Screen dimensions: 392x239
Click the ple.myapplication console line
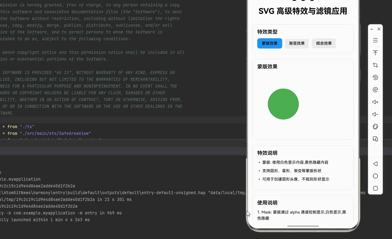pos(20,179)
